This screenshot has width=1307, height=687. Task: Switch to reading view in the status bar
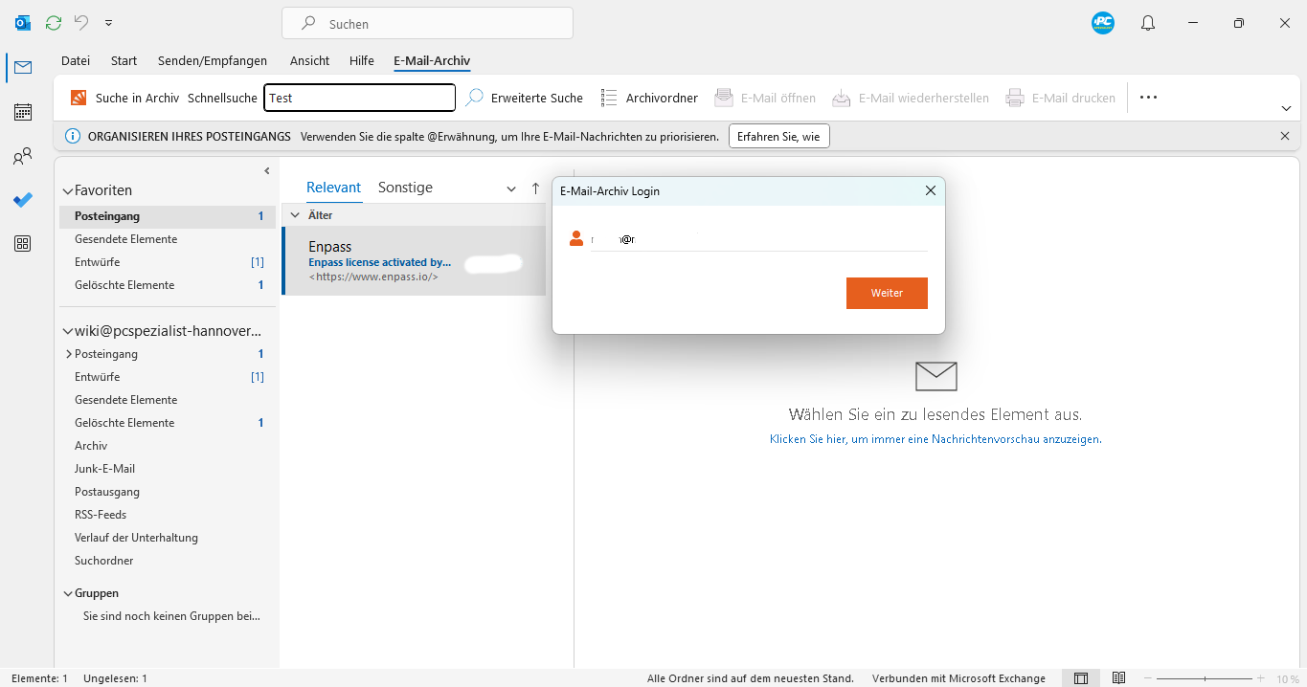pos(1118,677)
